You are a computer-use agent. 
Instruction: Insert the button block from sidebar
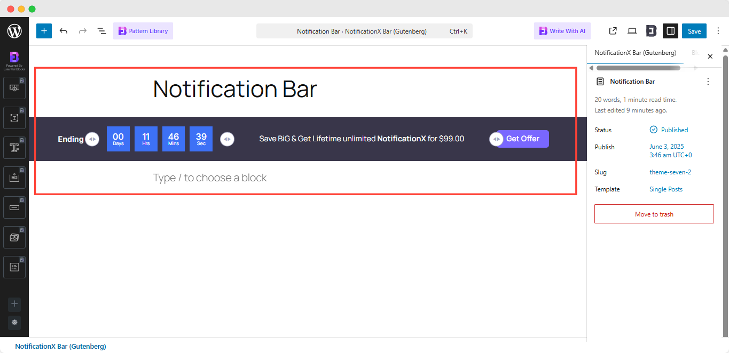(14, 207)
